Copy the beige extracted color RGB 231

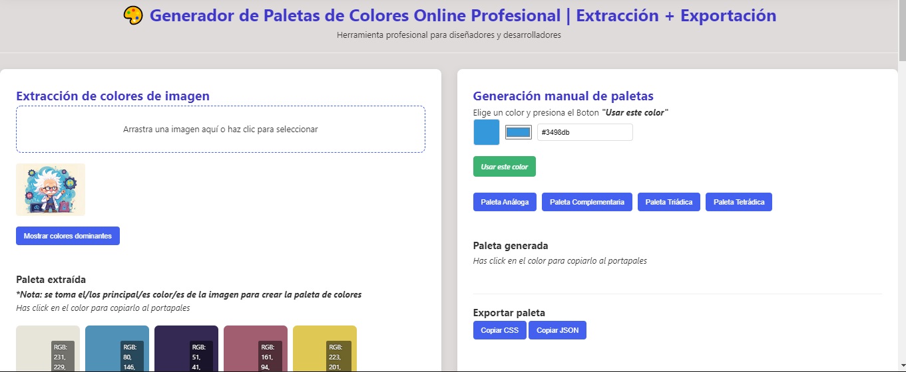click(x=48, y=348)
